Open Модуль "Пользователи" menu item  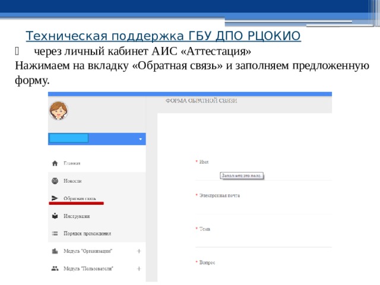point(88,268)
